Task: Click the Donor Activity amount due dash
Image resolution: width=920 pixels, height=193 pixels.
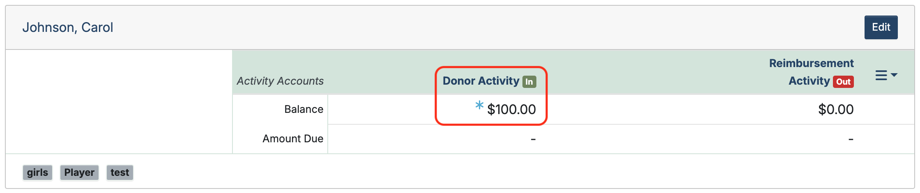Action: point(533,139)
